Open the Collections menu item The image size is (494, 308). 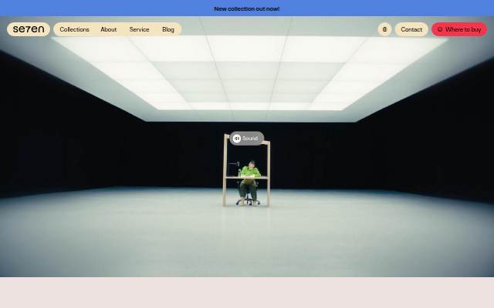pyautogui.click(x=74, y=29)
